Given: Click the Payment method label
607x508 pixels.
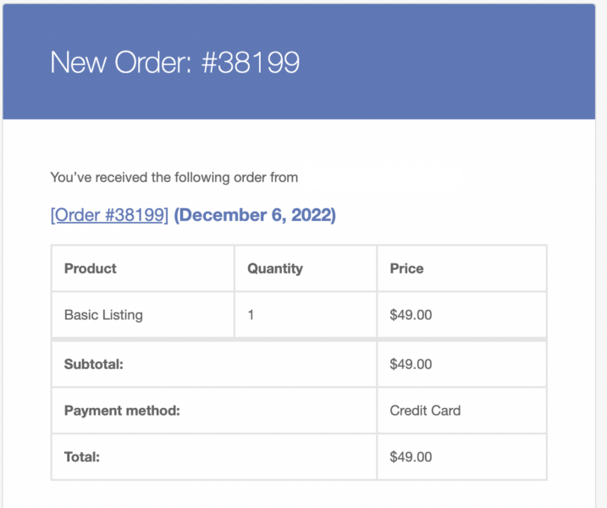Looking at the screenshot, I should [122, 411].
